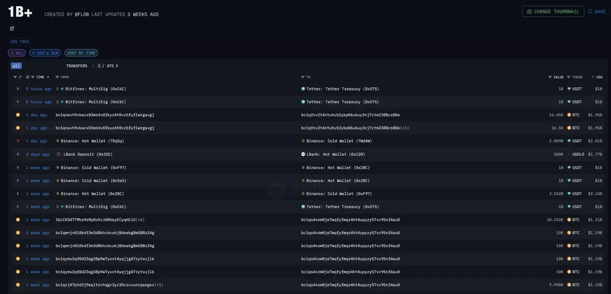
Task: Expand the (+5) senders on the 1GcCK347 row
Action: click(140, 220)
